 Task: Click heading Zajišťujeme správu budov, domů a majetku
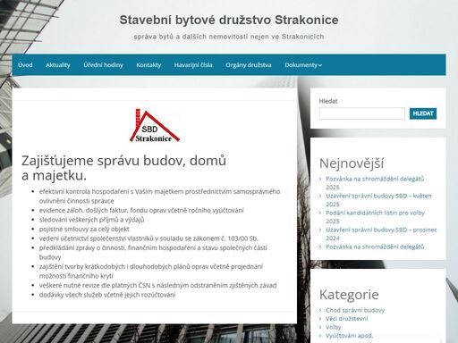pos(123,168)
